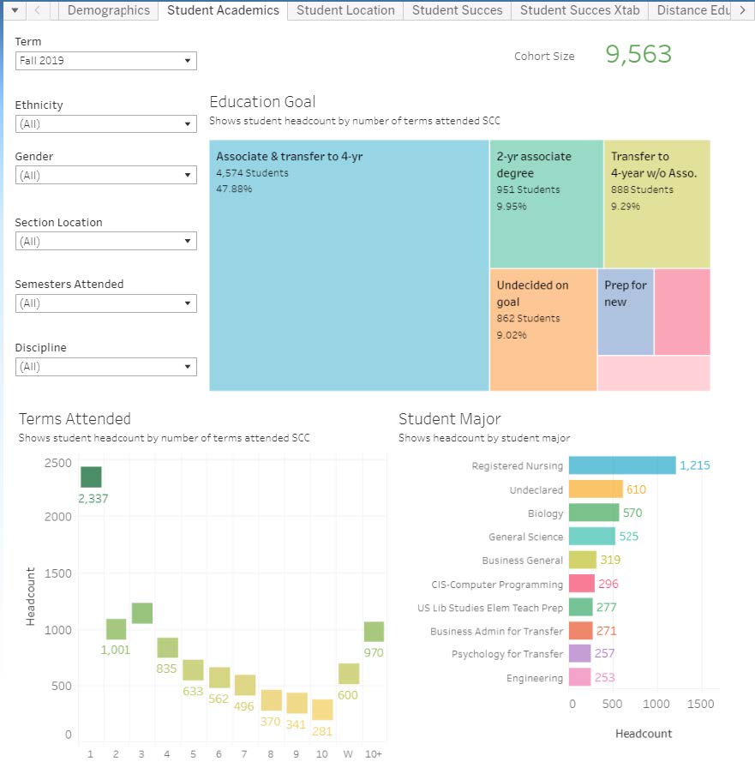Click the Cohort Size label

544,57
